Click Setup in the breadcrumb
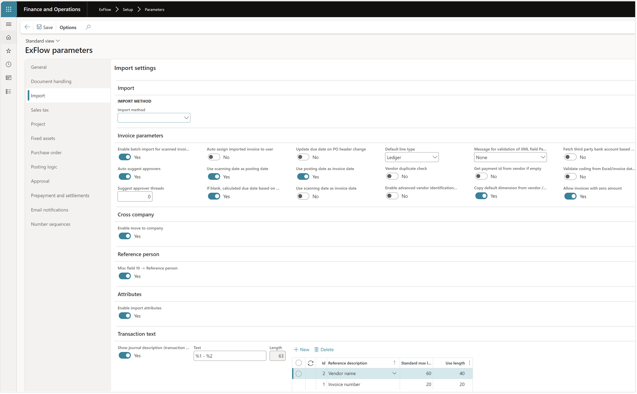This screenshot has height=394, width=637. pyautogui.click(x=128, y=10)
